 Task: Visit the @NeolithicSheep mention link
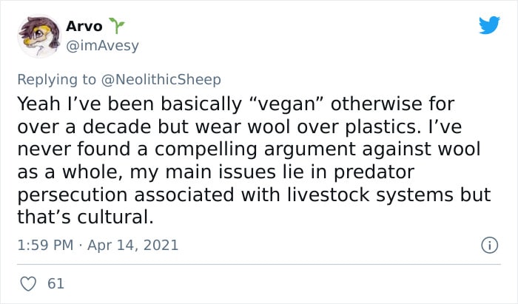point(161,80)
